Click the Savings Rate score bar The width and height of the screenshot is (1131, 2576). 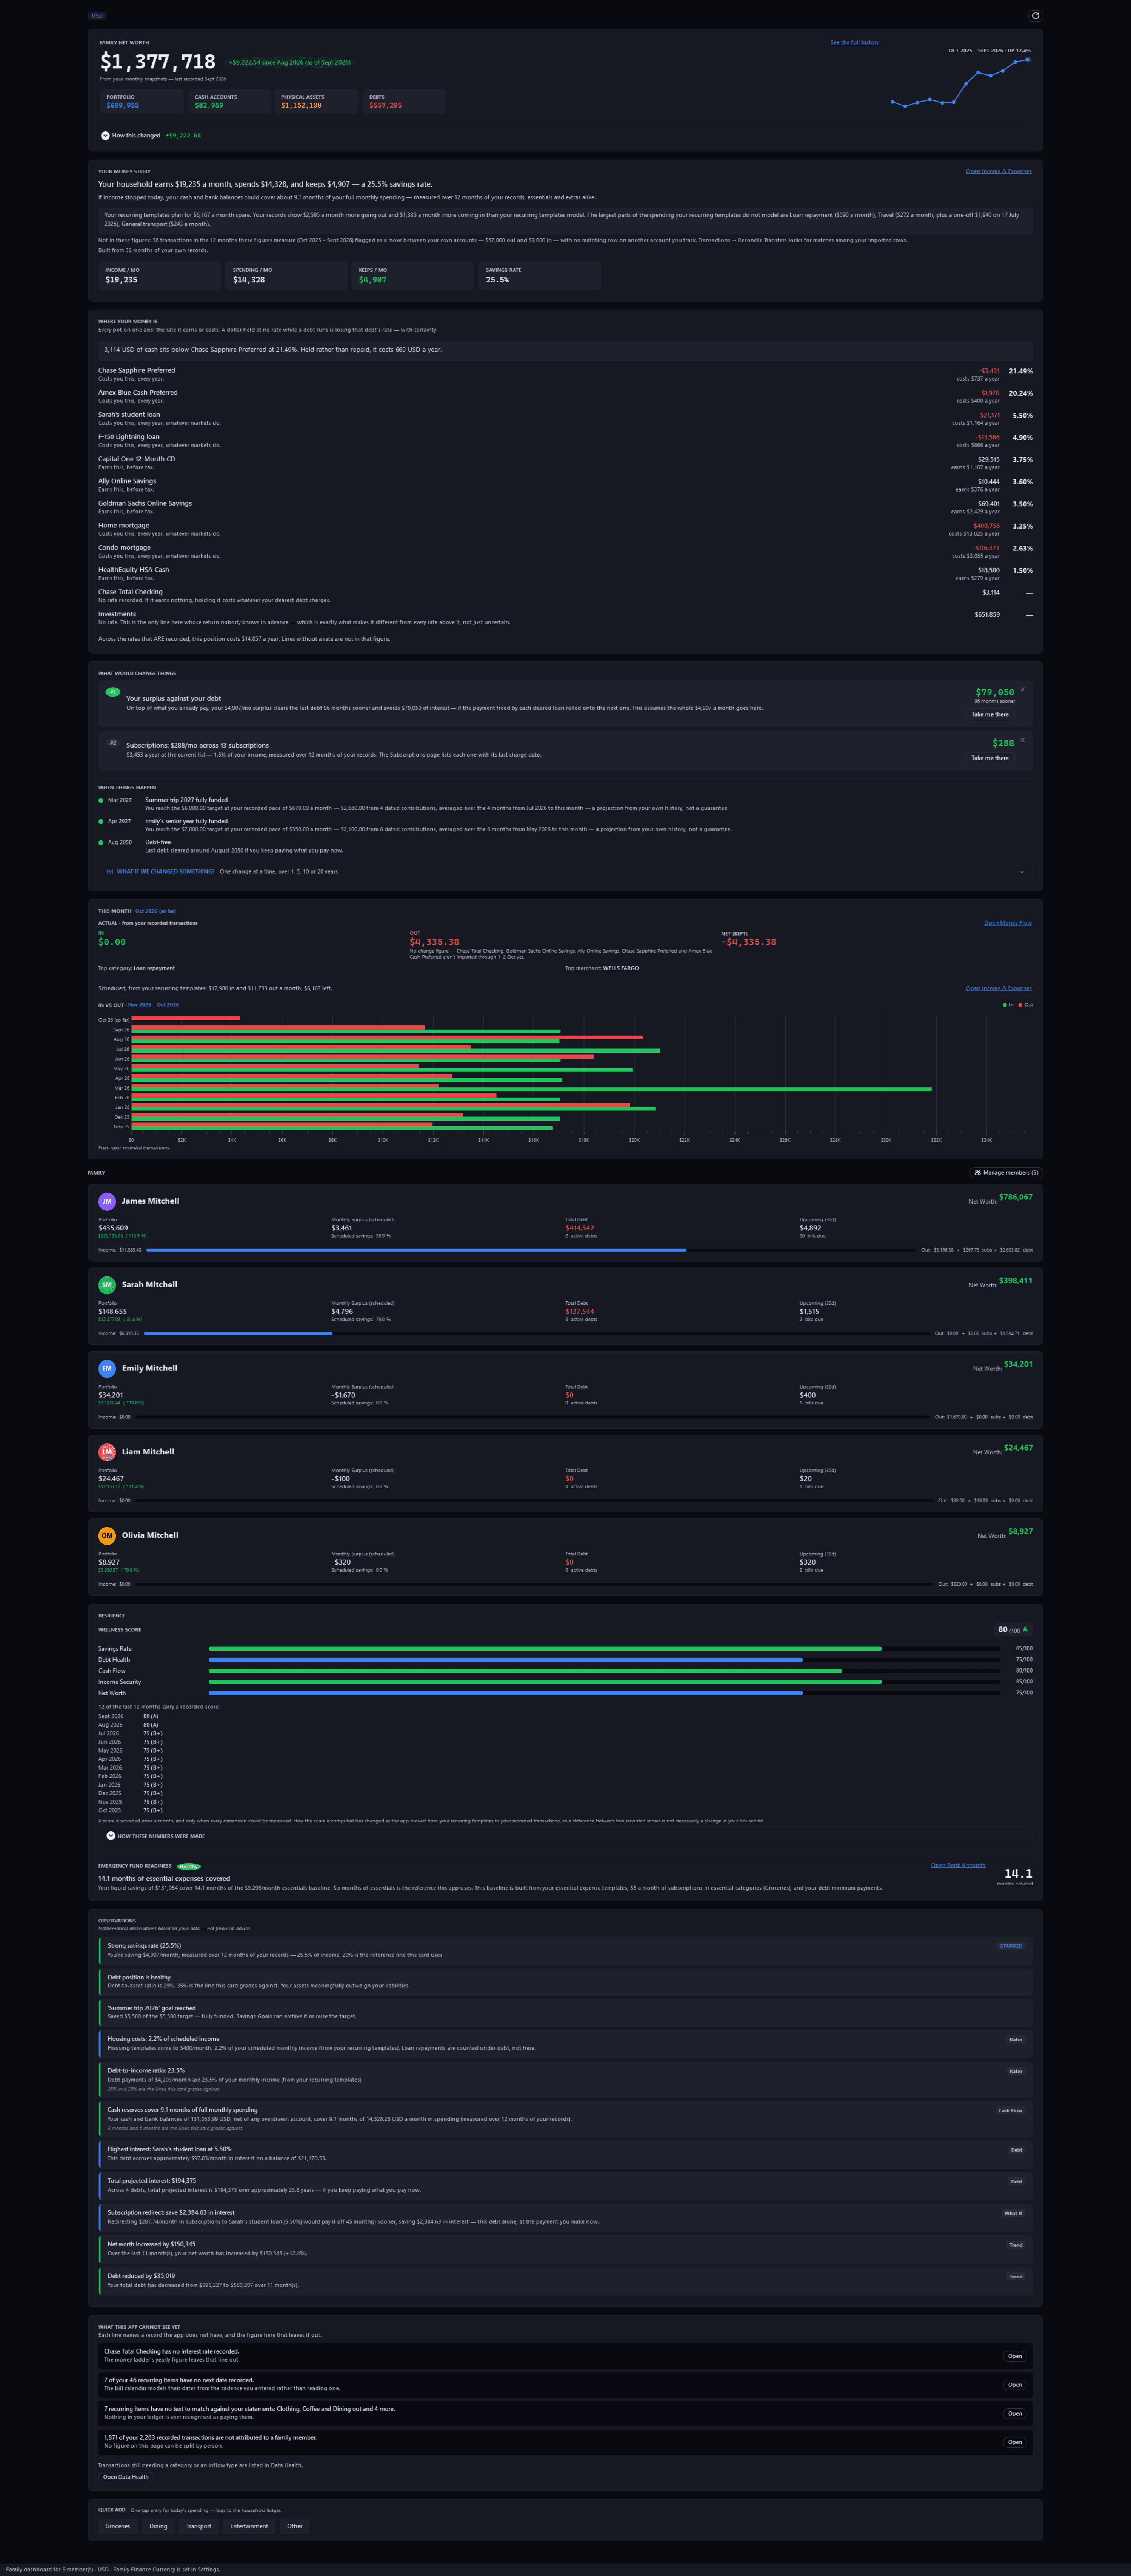pos(605,1649)
